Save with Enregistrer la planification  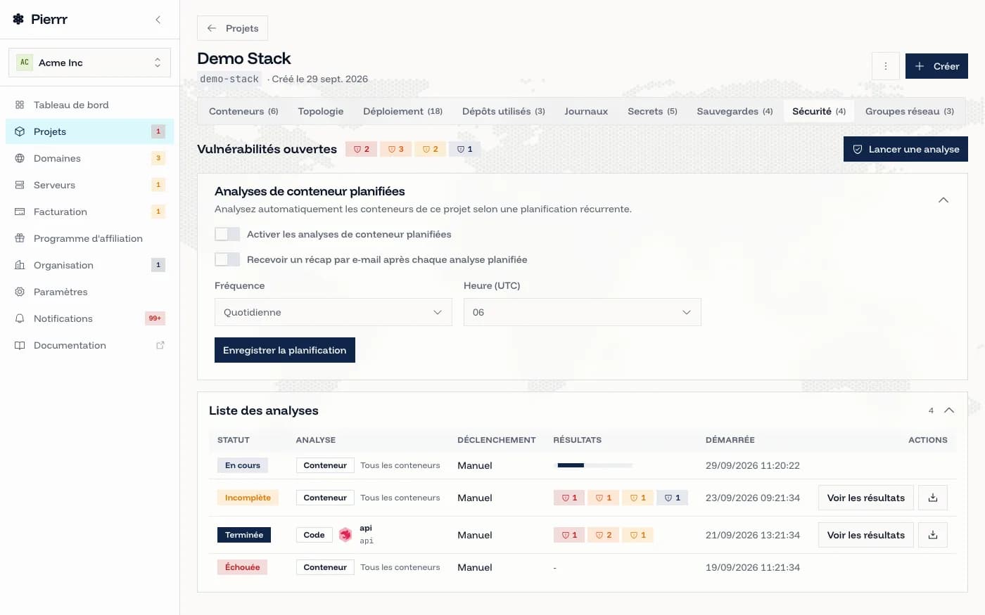click(x=285, y=350)
